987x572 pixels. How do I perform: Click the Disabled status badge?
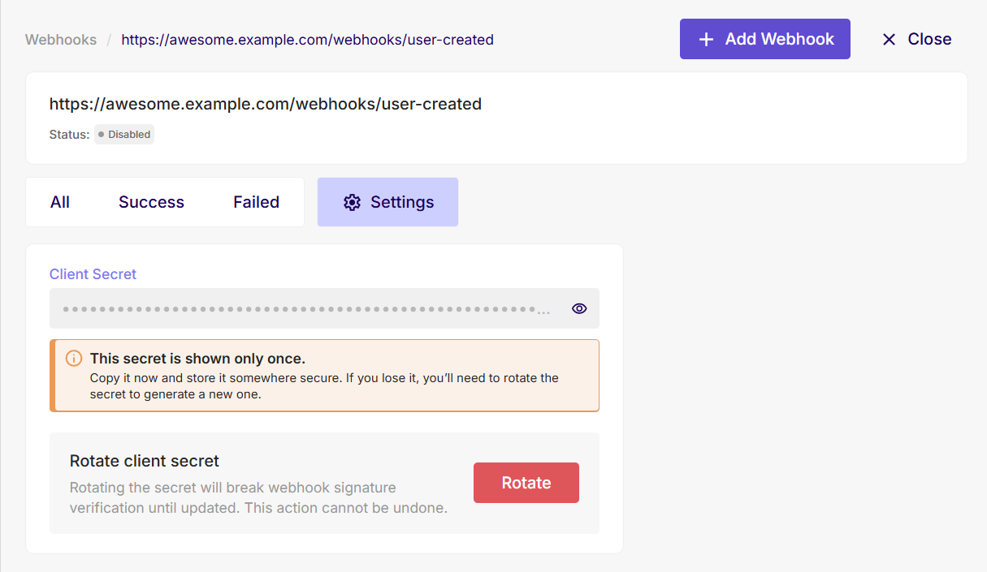[x=123, y=134]
